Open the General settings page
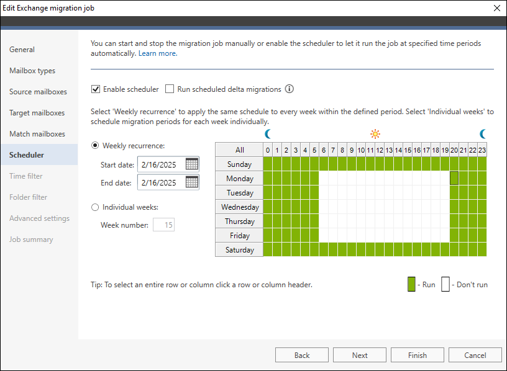The width and height of the screenshot is (507, 371). (x=22, y=50)
